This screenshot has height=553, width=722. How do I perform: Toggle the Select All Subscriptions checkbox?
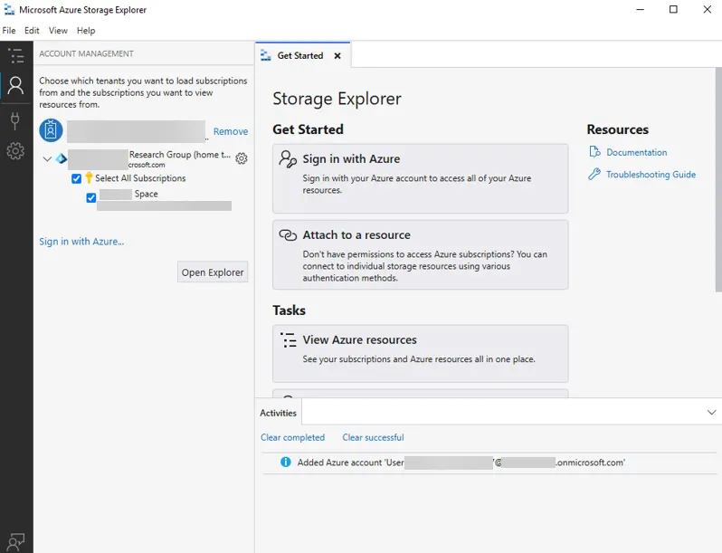tap(77, 178)
